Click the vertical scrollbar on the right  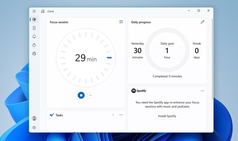(212, 59)
